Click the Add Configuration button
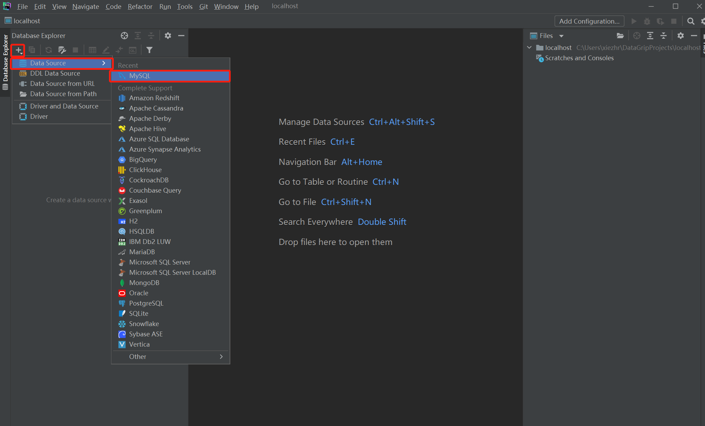 [x=589, y=21]
